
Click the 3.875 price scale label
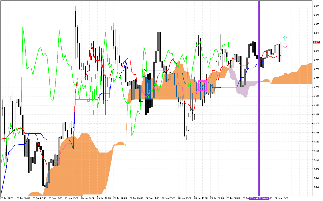tap(316, 24)
